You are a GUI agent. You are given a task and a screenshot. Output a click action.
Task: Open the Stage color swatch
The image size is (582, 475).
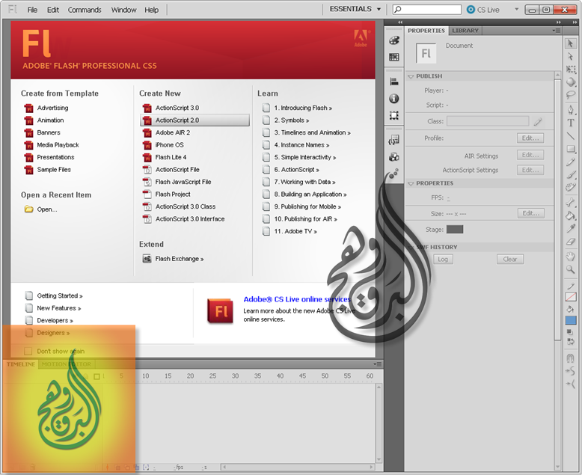(455, 230)
